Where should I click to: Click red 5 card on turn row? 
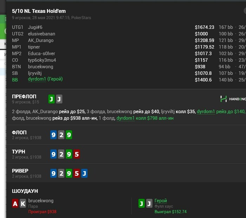coord(77,154)
